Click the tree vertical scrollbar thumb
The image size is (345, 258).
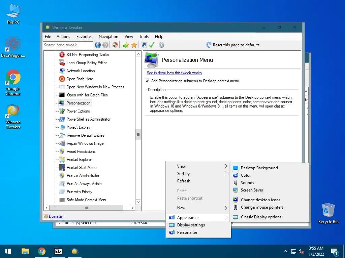point(138,134)
